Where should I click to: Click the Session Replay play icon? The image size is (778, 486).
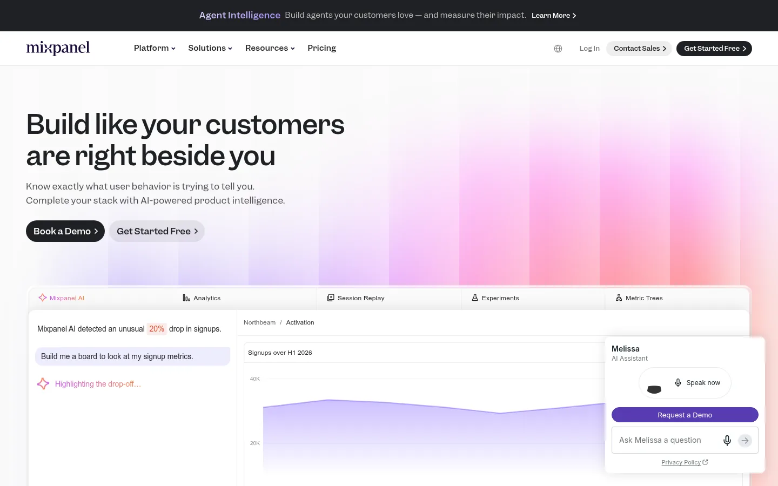click(331, 298)
